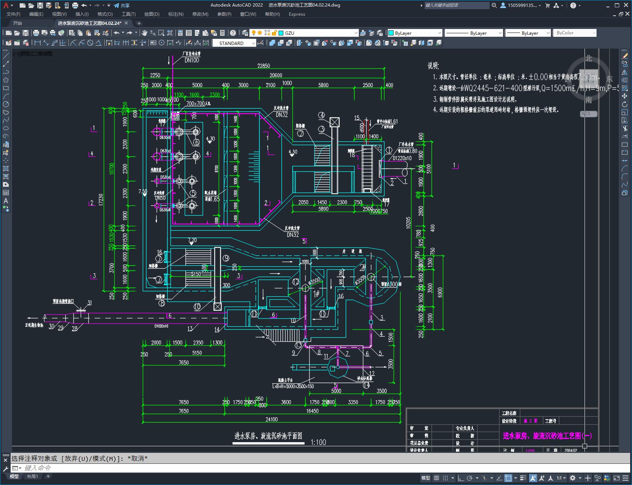632x485 pixels.
Task: Expand the ByLayer lineweight dropdown
Action: 548,33
